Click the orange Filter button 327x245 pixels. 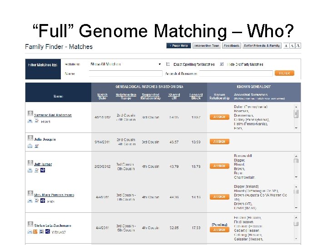click(x=284, y=73)
